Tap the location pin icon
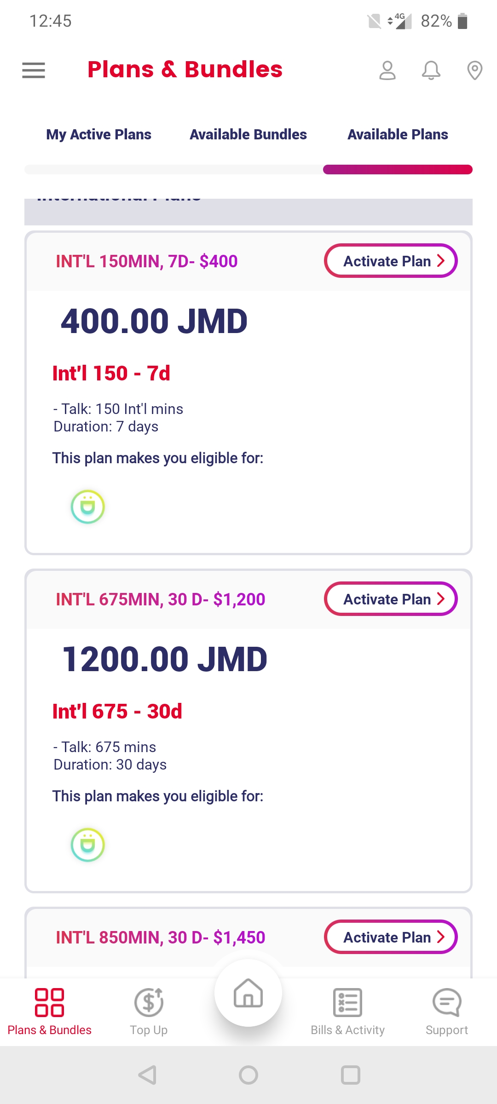This screenshot has height=1104, width=497. pyautogui.click(x=474, y=70)
